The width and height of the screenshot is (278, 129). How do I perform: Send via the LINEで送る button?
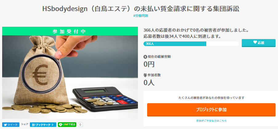[67, 125]
